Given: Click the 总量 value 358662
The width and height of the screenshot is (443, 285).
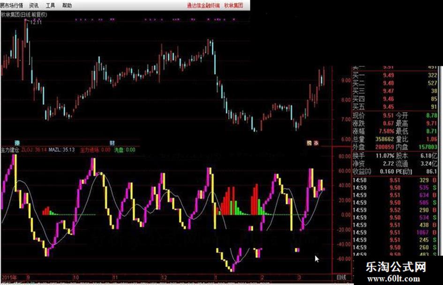Looking at the screenshot, I should pos(384,139).
